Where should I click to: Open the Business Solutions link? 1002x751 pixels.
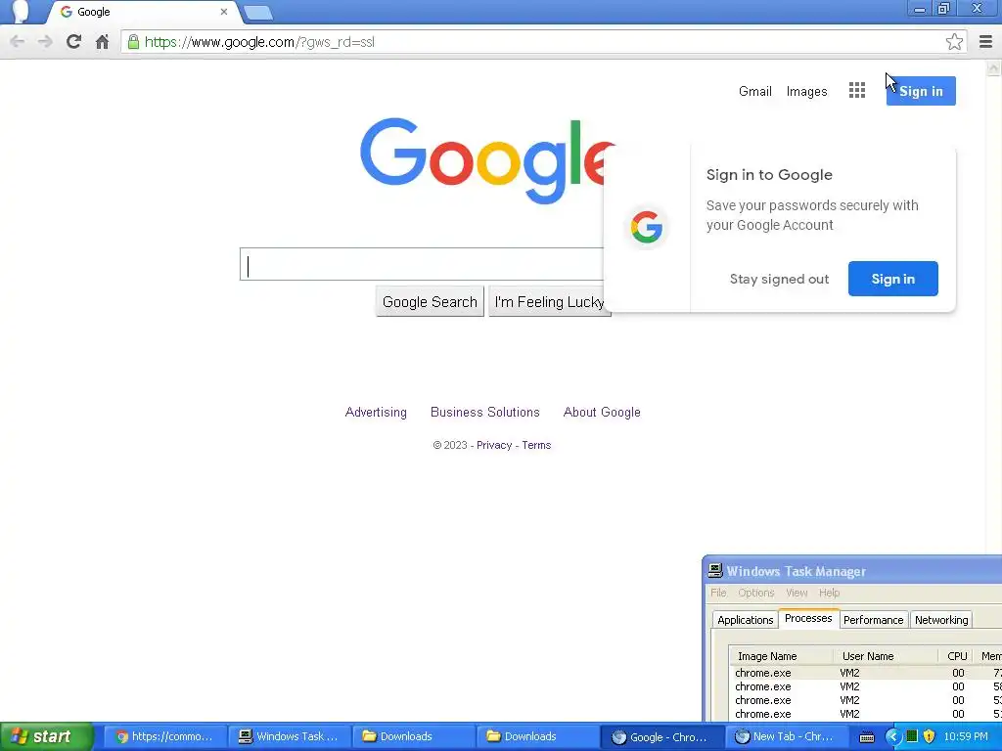click(485, 412)
